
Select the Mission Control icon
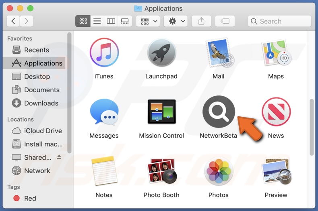pyautogui.click(x=162, y=112)
